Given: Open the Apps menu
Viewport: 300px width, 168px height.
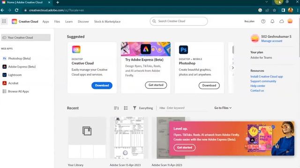Looking at the screenshot, I should point(46,21).
